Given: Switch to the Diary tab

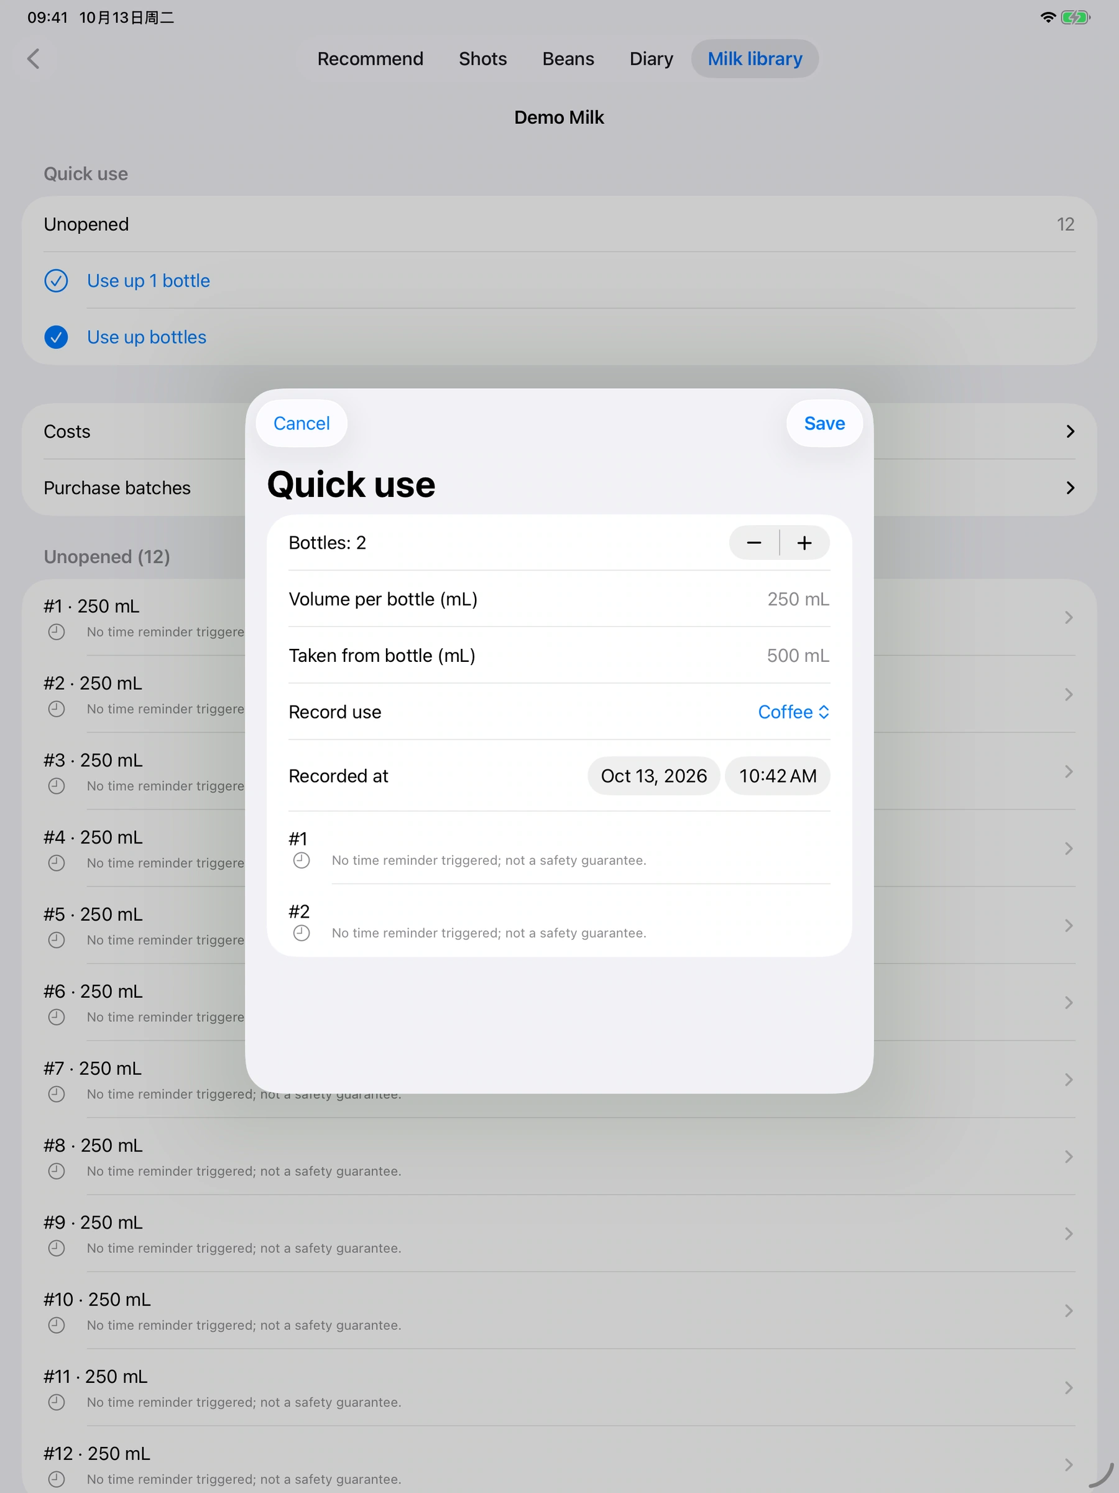Looking at the screenshot, I should coord(651,58).
